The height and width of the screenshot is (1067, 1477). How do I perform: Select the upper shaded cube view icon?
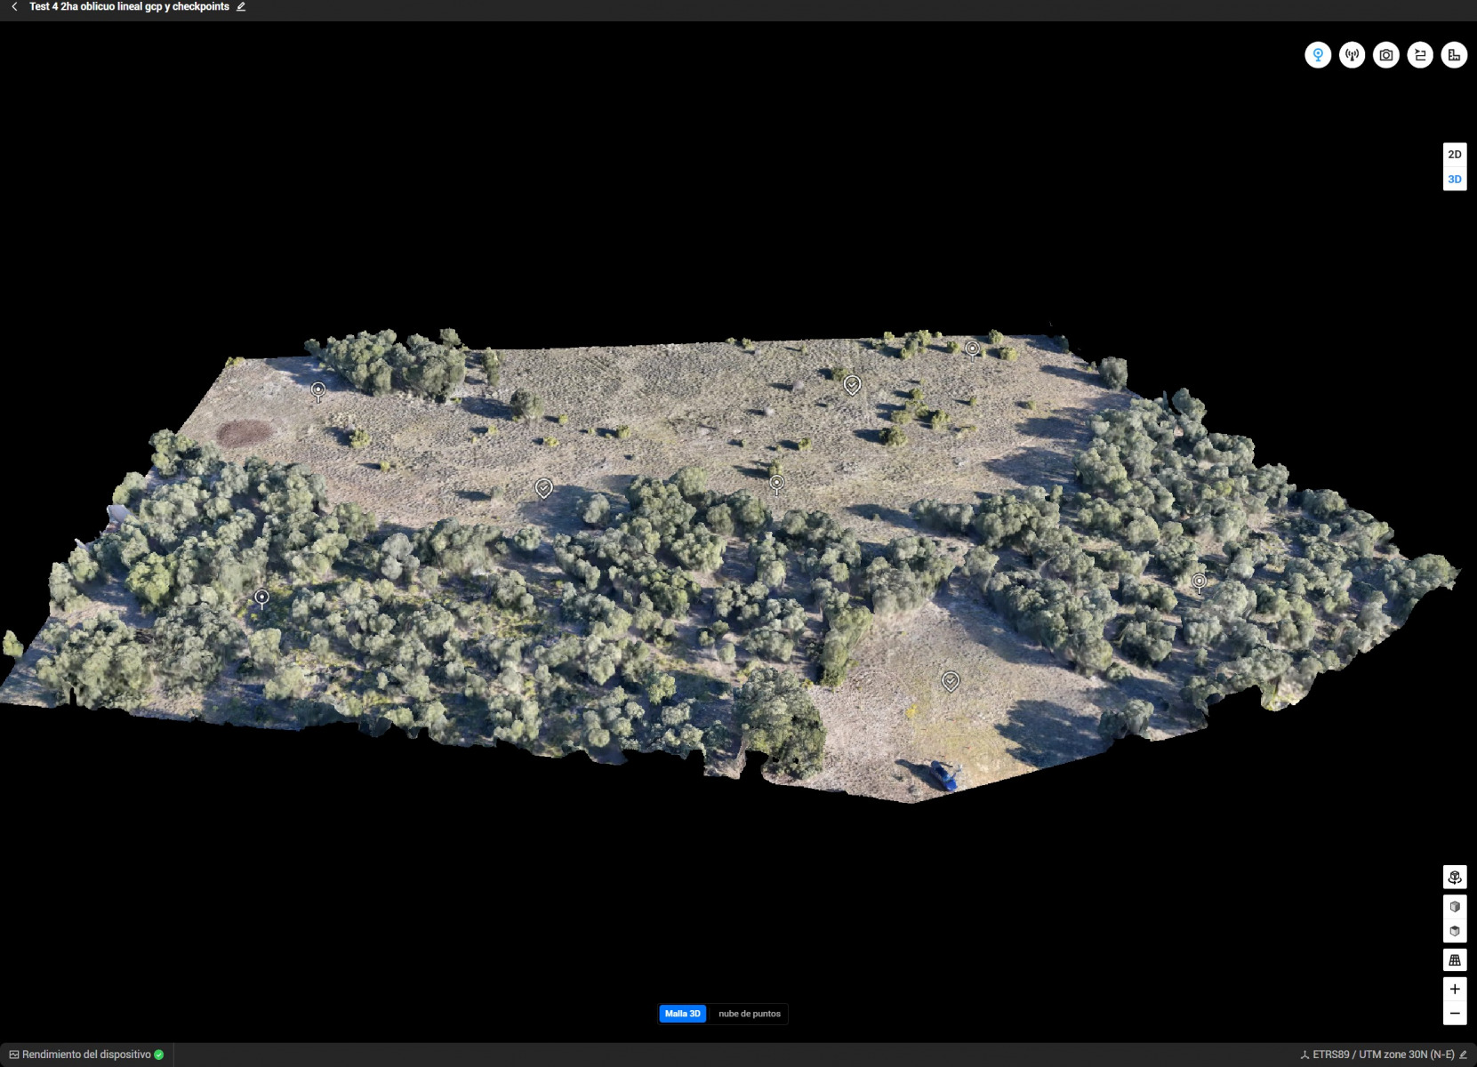click(1455, 907)
